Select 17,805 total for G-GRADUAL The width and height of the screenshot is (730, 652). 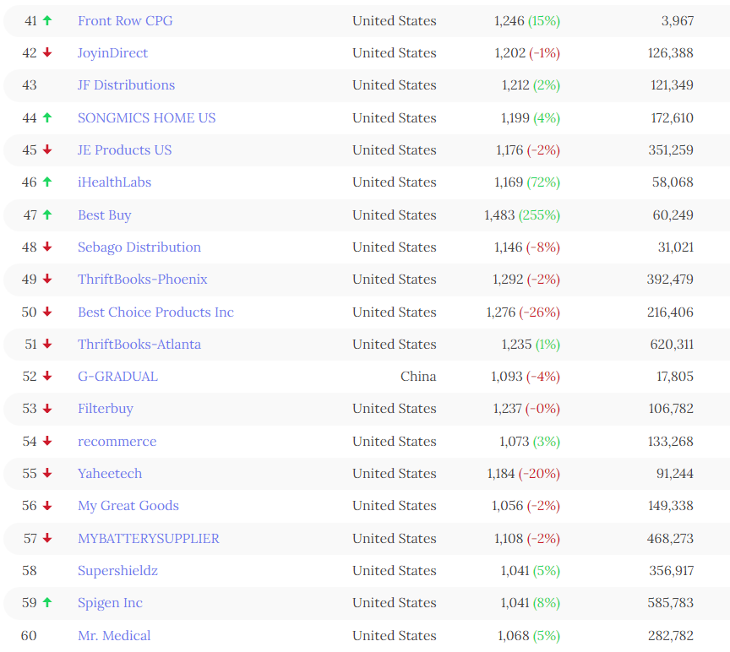coord(675,376)
